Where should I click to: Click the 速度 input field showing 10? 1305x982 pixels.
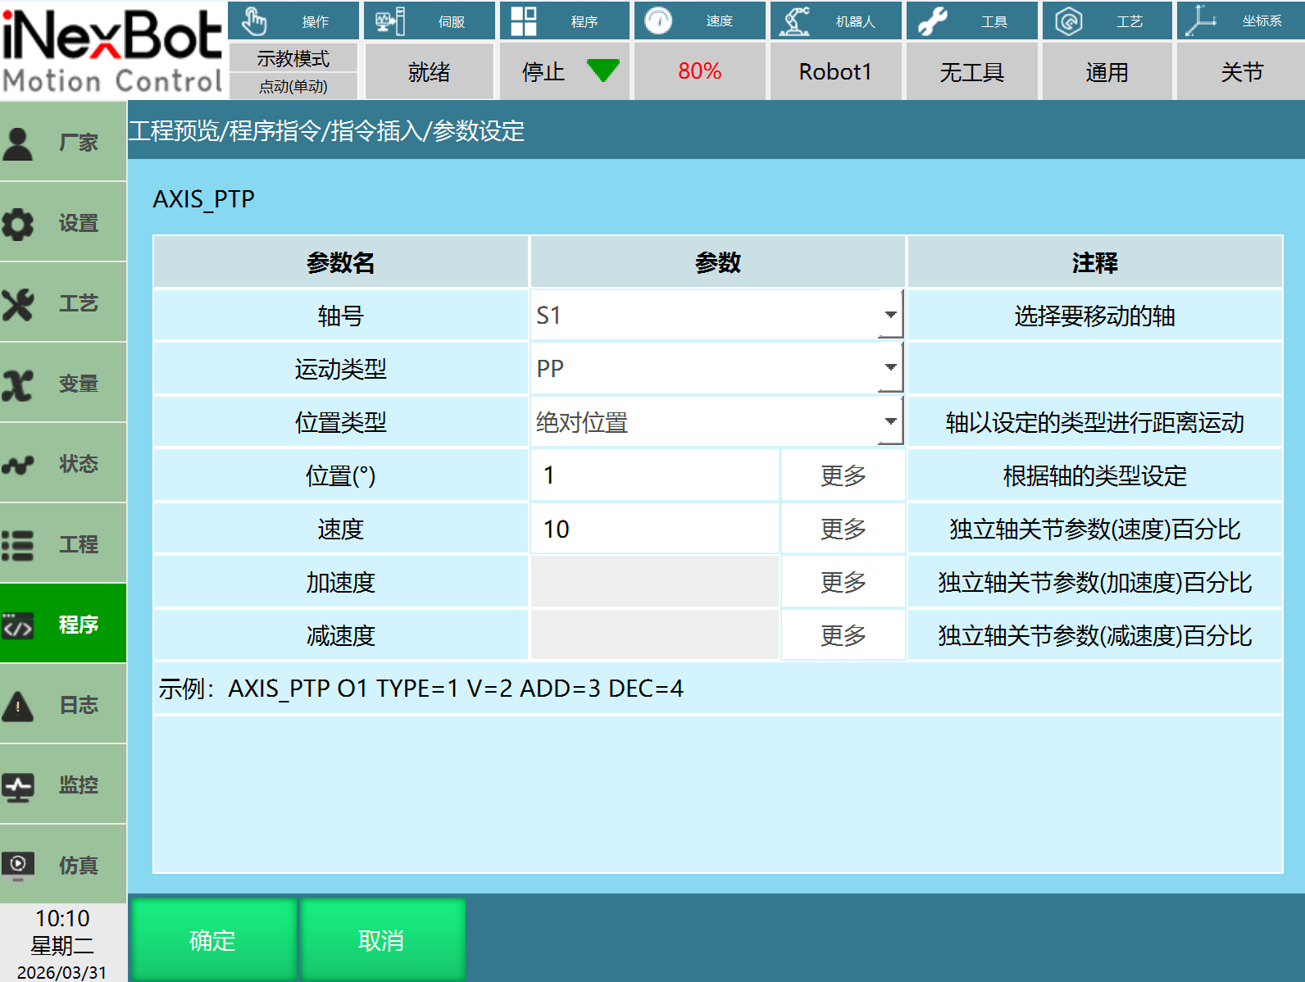(x=654, y=529)
